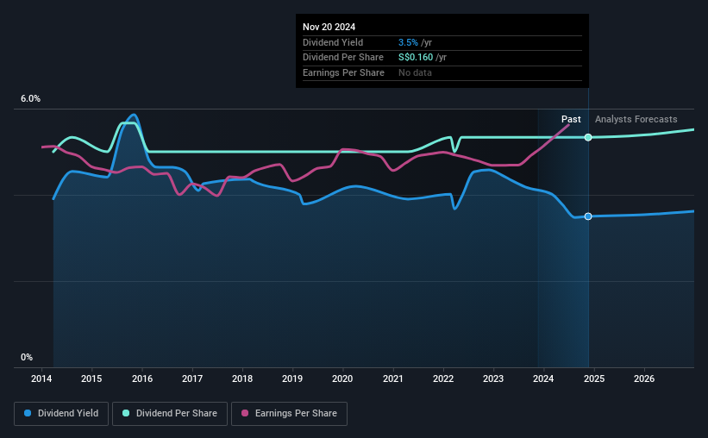Click the Analysts Forecasts label

pos(636,119)
